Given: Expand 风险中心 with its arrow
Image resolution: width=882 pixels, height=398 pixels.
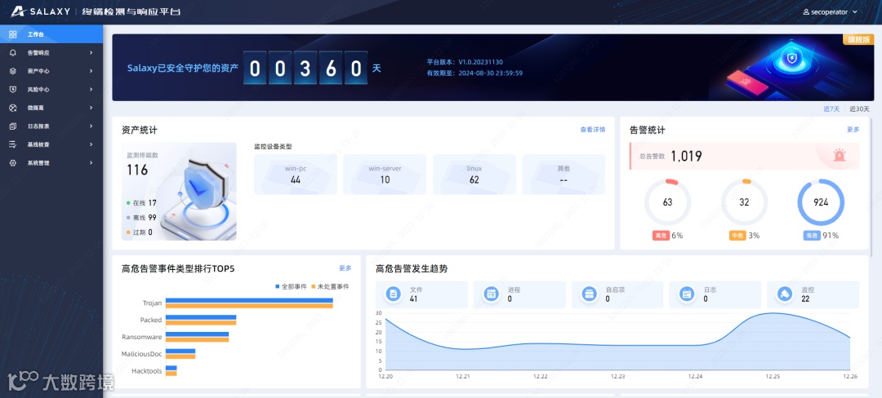Looking at the screenshot, I should (91, 89).
